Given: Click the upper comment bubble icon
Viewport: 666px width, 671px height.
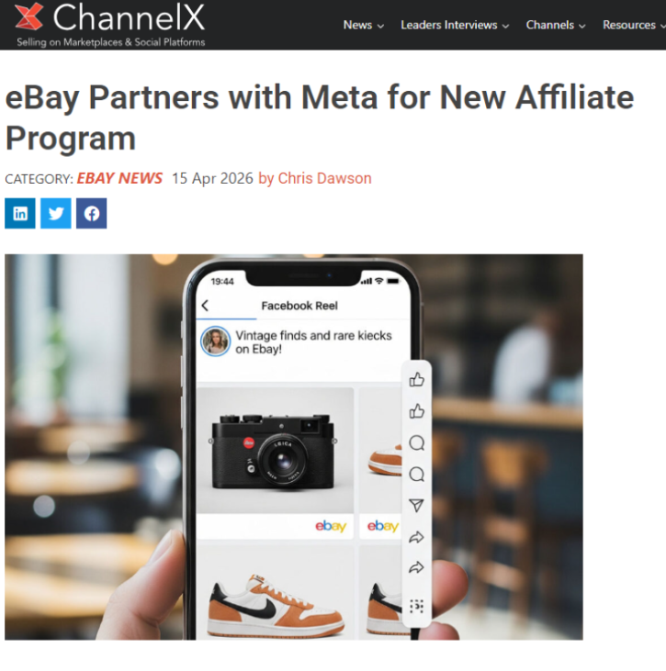Looking at the screenshot, I should click(416, 442).
